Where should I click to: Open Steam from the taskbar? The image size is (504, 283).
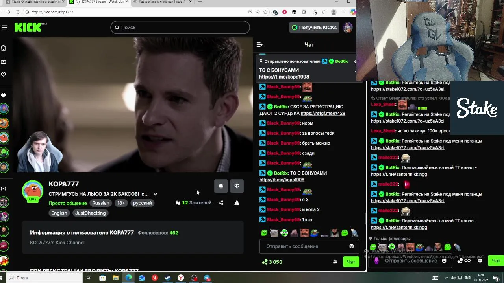click(x=167, y=277)
